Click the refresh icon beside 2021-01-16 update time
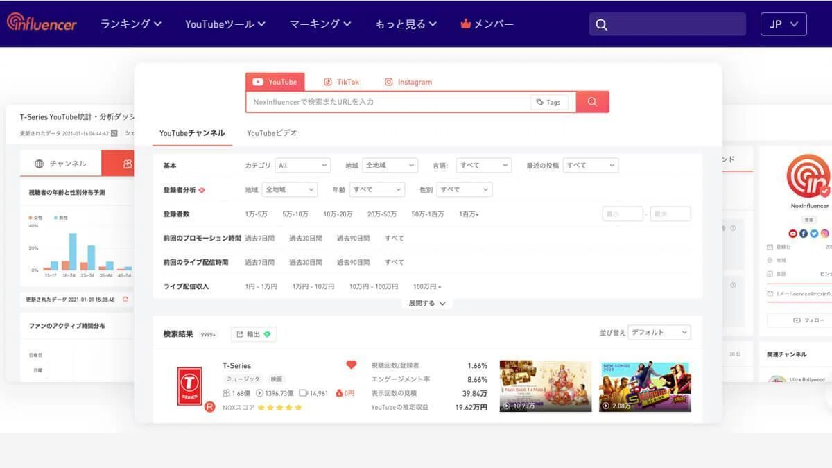The width and height of the screenshot is (832, 468). (x=114, y=133)
